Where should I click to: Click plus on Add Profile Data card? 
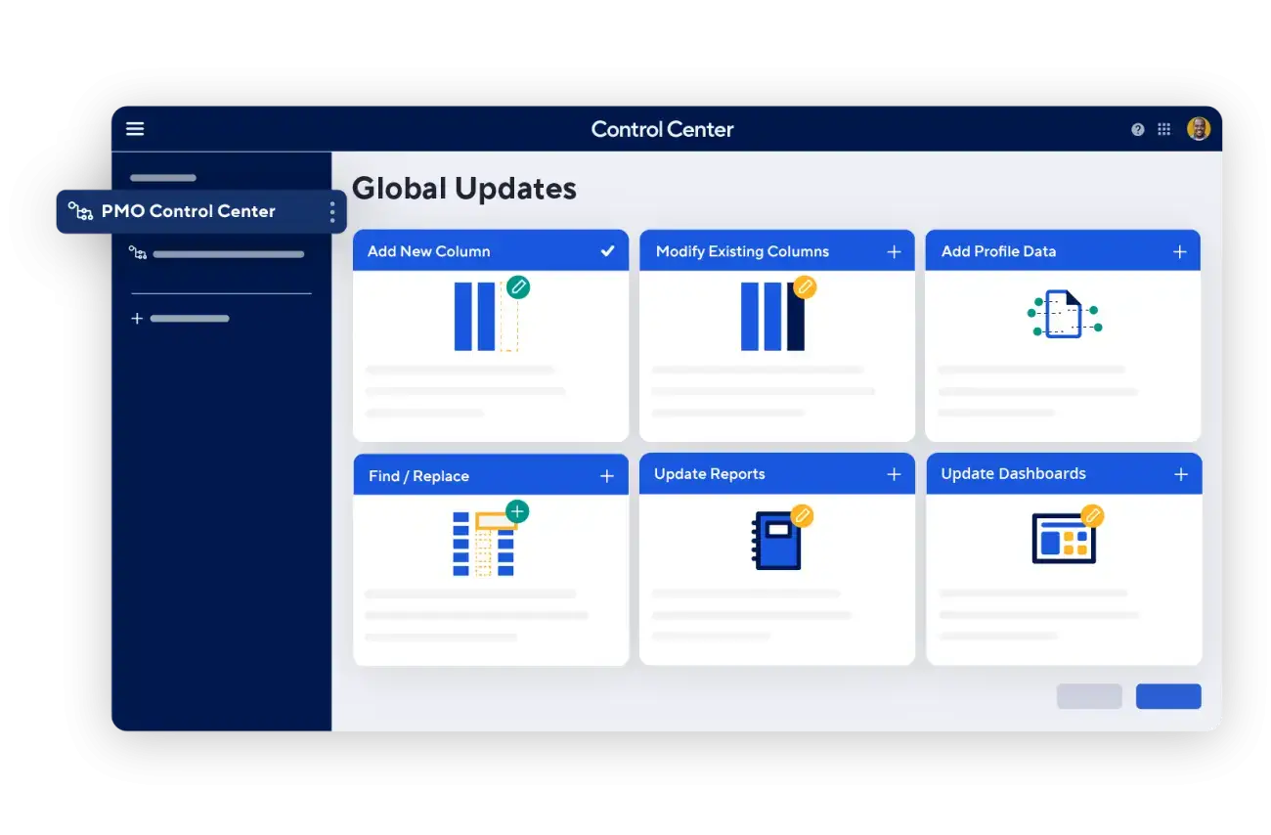click(x=1180, y=251)
